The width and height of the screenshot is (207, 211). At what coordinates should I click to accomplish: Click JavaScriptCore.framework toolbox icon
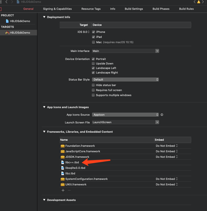click(x=62, y=151)
